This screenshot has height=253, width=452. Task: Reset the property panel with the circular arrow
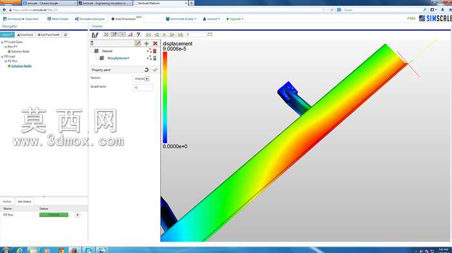click(x=147, y=70)
